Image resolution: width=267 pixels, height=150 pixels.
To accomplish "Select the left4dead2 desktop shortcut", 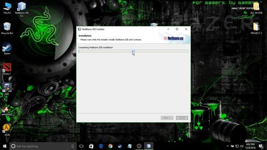I will pos(7,111).
